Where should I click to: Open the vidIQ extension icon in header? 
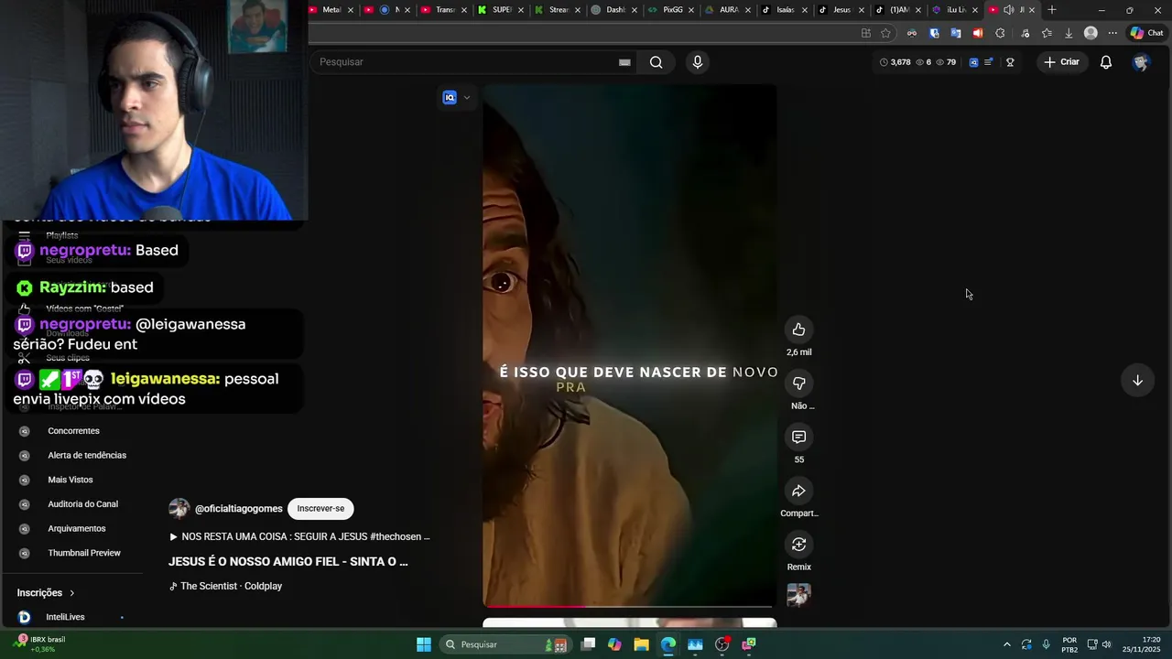coord(973,62)
